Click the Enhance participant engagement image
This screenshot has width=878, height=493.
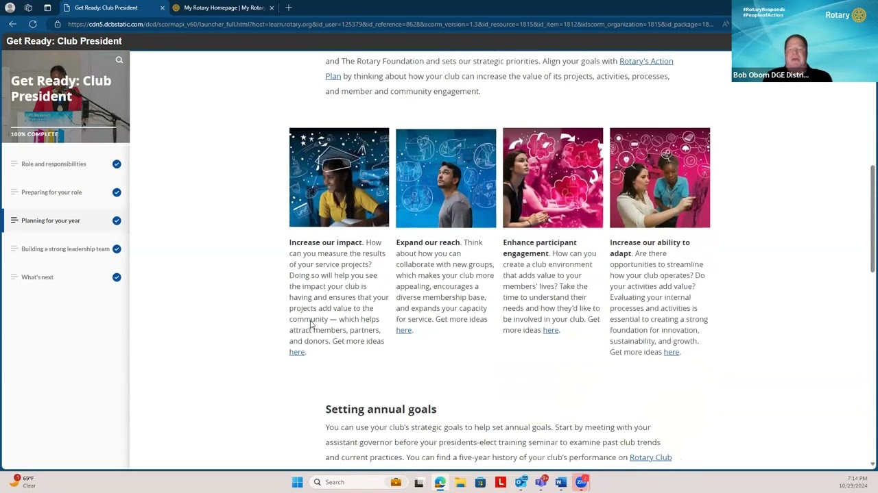tap(553, 177)
